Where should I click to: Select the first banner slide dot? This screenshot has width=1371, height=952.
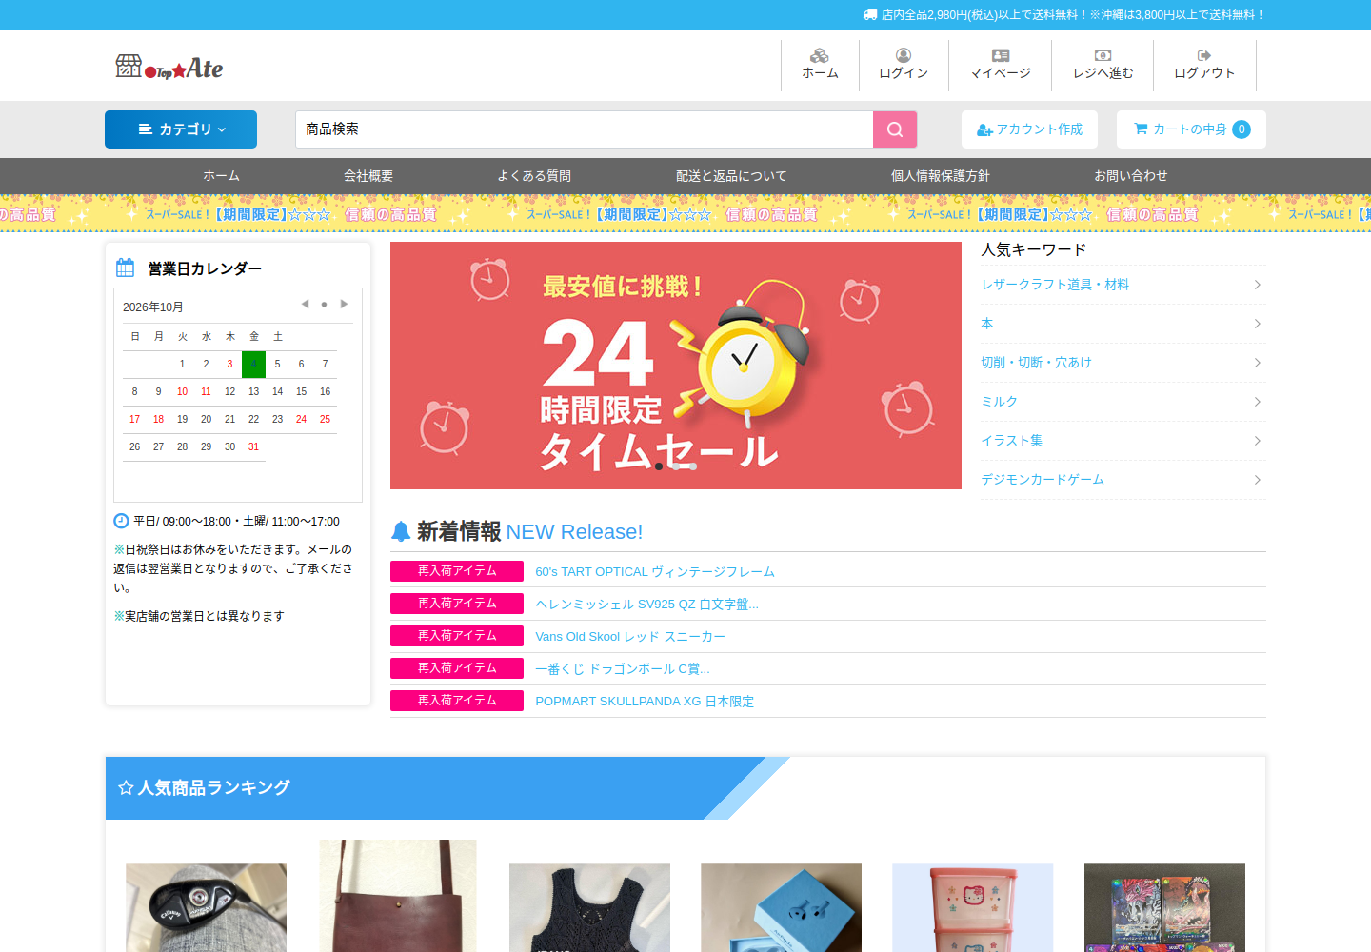[x=659, y=466]
